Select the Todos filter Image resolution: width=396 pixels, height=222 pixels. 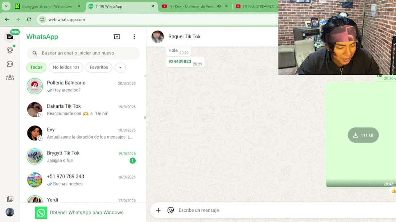point(36,67)
